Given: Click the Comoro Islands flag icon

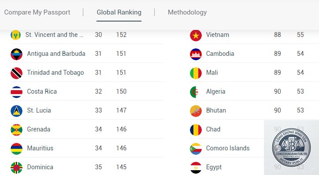Looking at the screenshot, I should coord(196,149).
